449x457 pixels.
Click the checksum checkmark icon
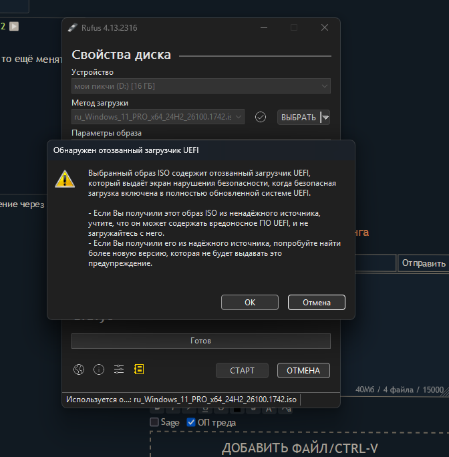[x=261, y=117]
